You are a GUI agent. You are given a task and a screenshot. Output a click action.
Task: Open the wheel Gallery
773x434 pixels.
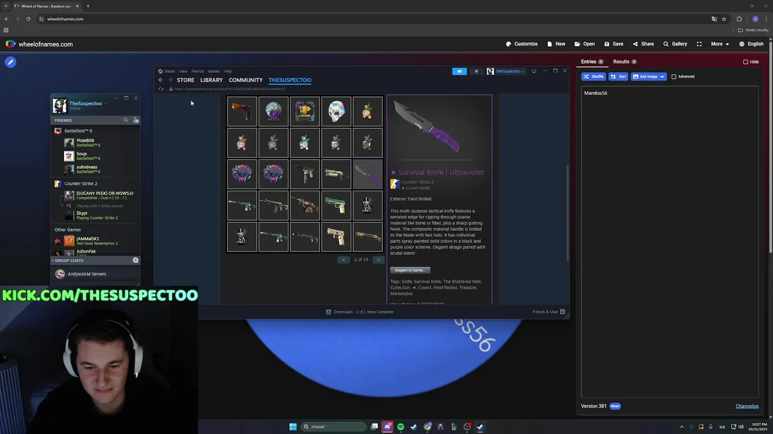tap(675, 44)
